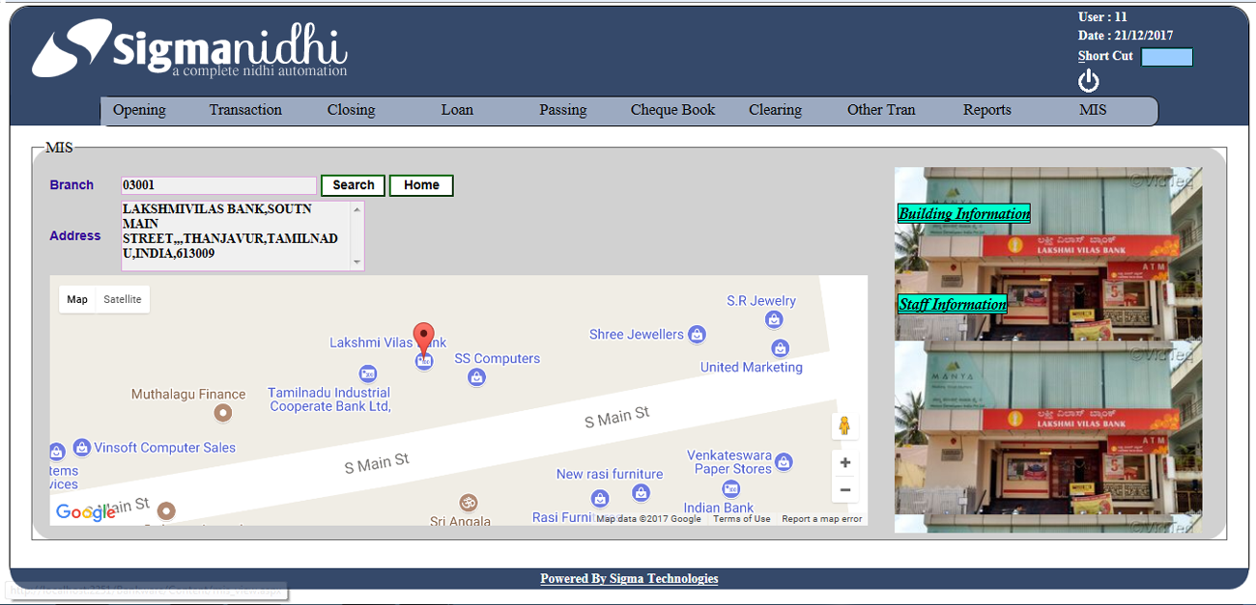Open the Other Tran menu
Viewport: 1256px width, 605px height.
click(x=881, y=110)
